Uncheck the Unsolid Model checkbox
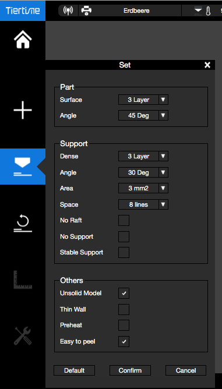Screen dimensions: 222x389 click(124, 293)
